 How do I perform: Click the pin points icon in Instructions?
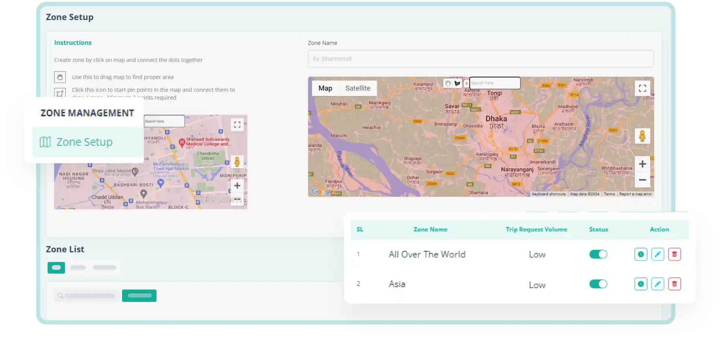(x=60, y=93)
